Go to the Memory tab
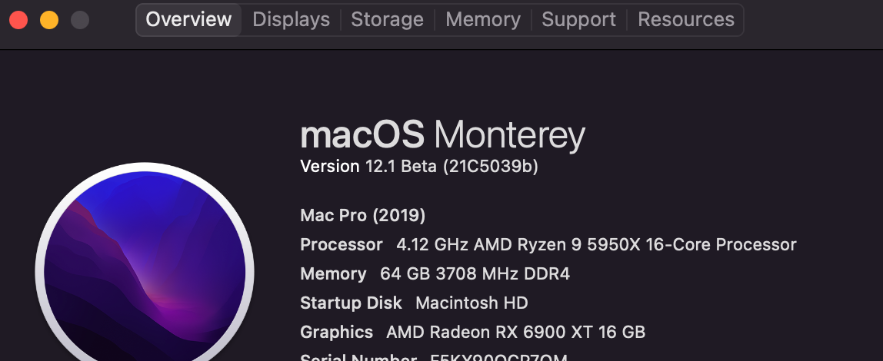This screenshot has width=883, height=361. pos(482,20)
